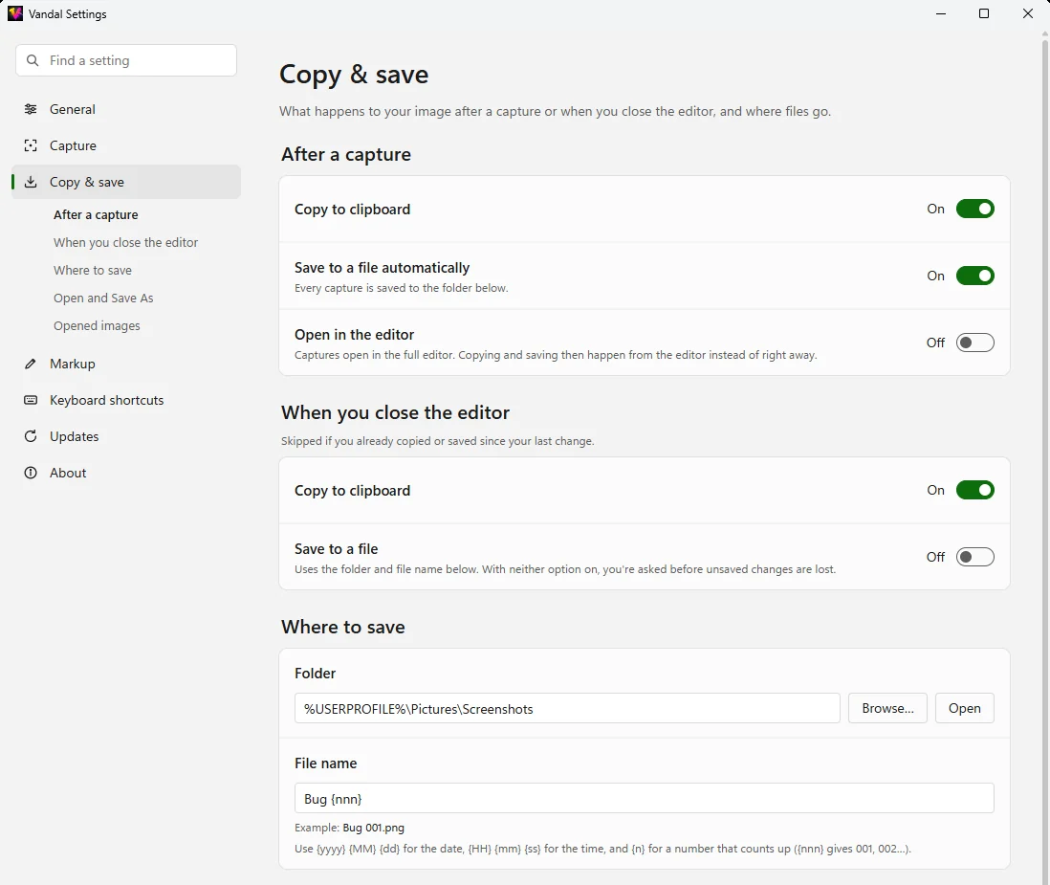Click the File name input field
Viewport: 1050px width, 885px height.
tap(645, 799)
